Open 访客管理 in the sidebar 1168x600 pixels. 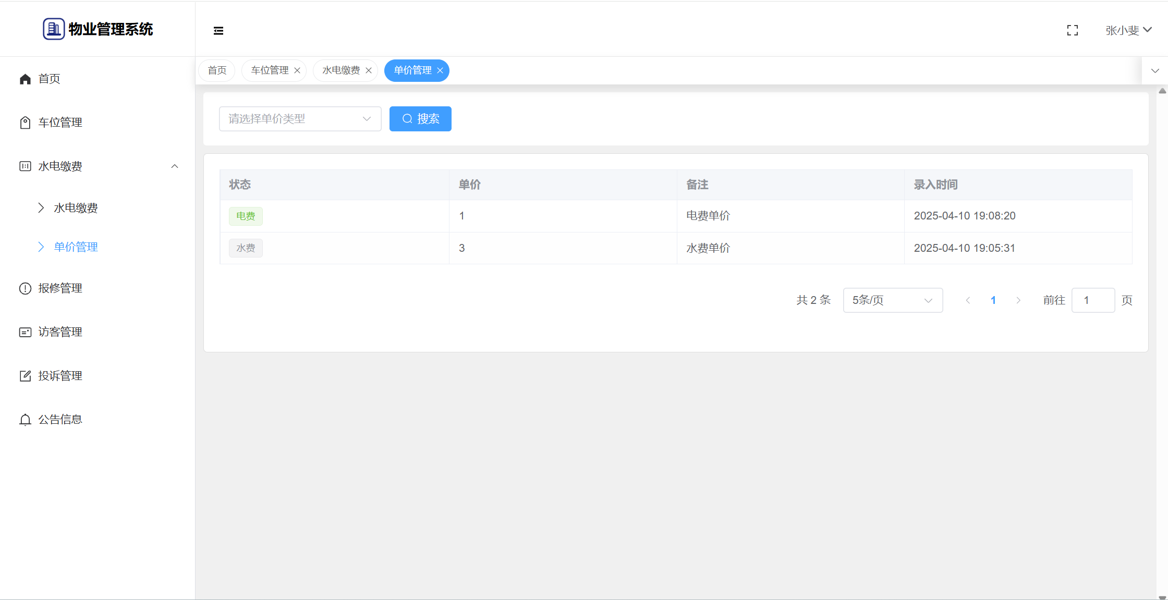(60, 332)
